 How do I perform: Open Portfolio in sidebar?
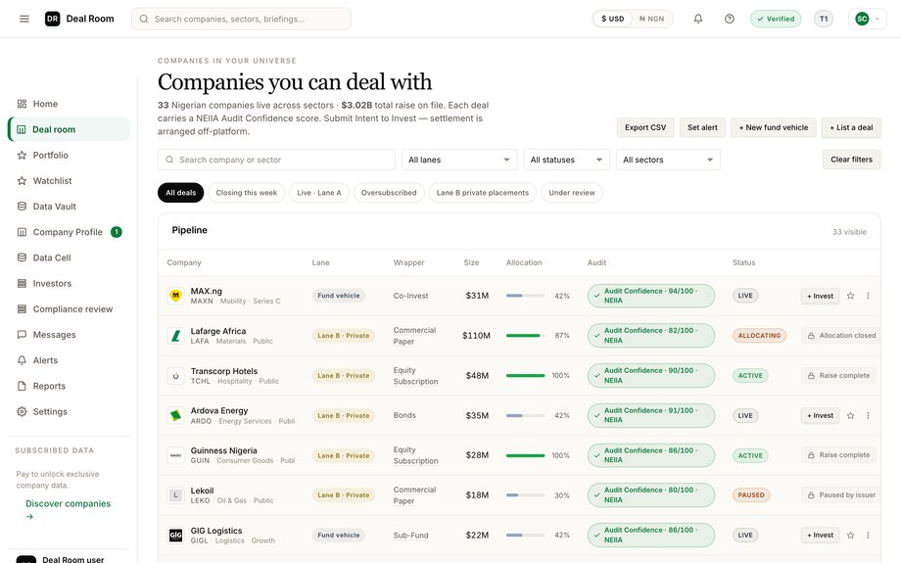(x=68, y=155)
